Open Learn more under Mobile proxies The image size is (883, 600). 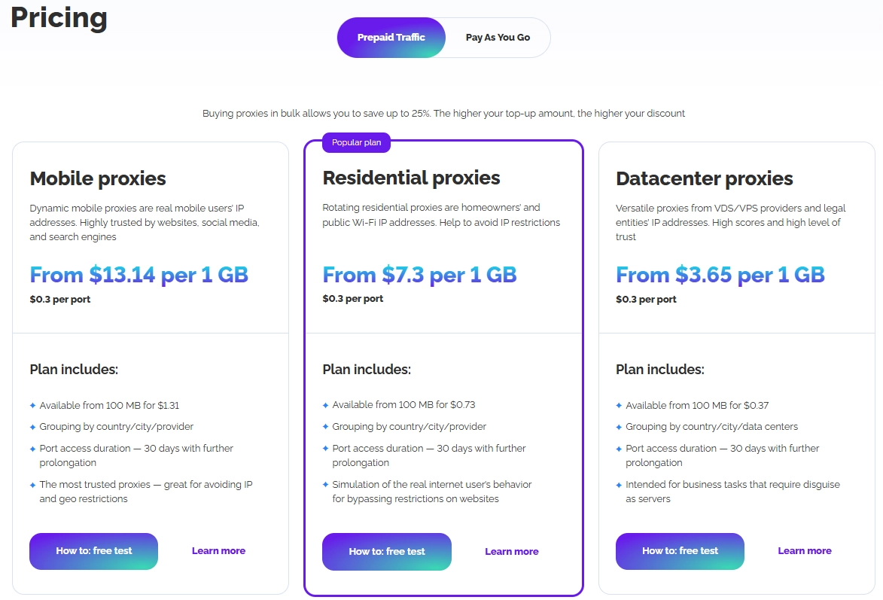(218, 551)
